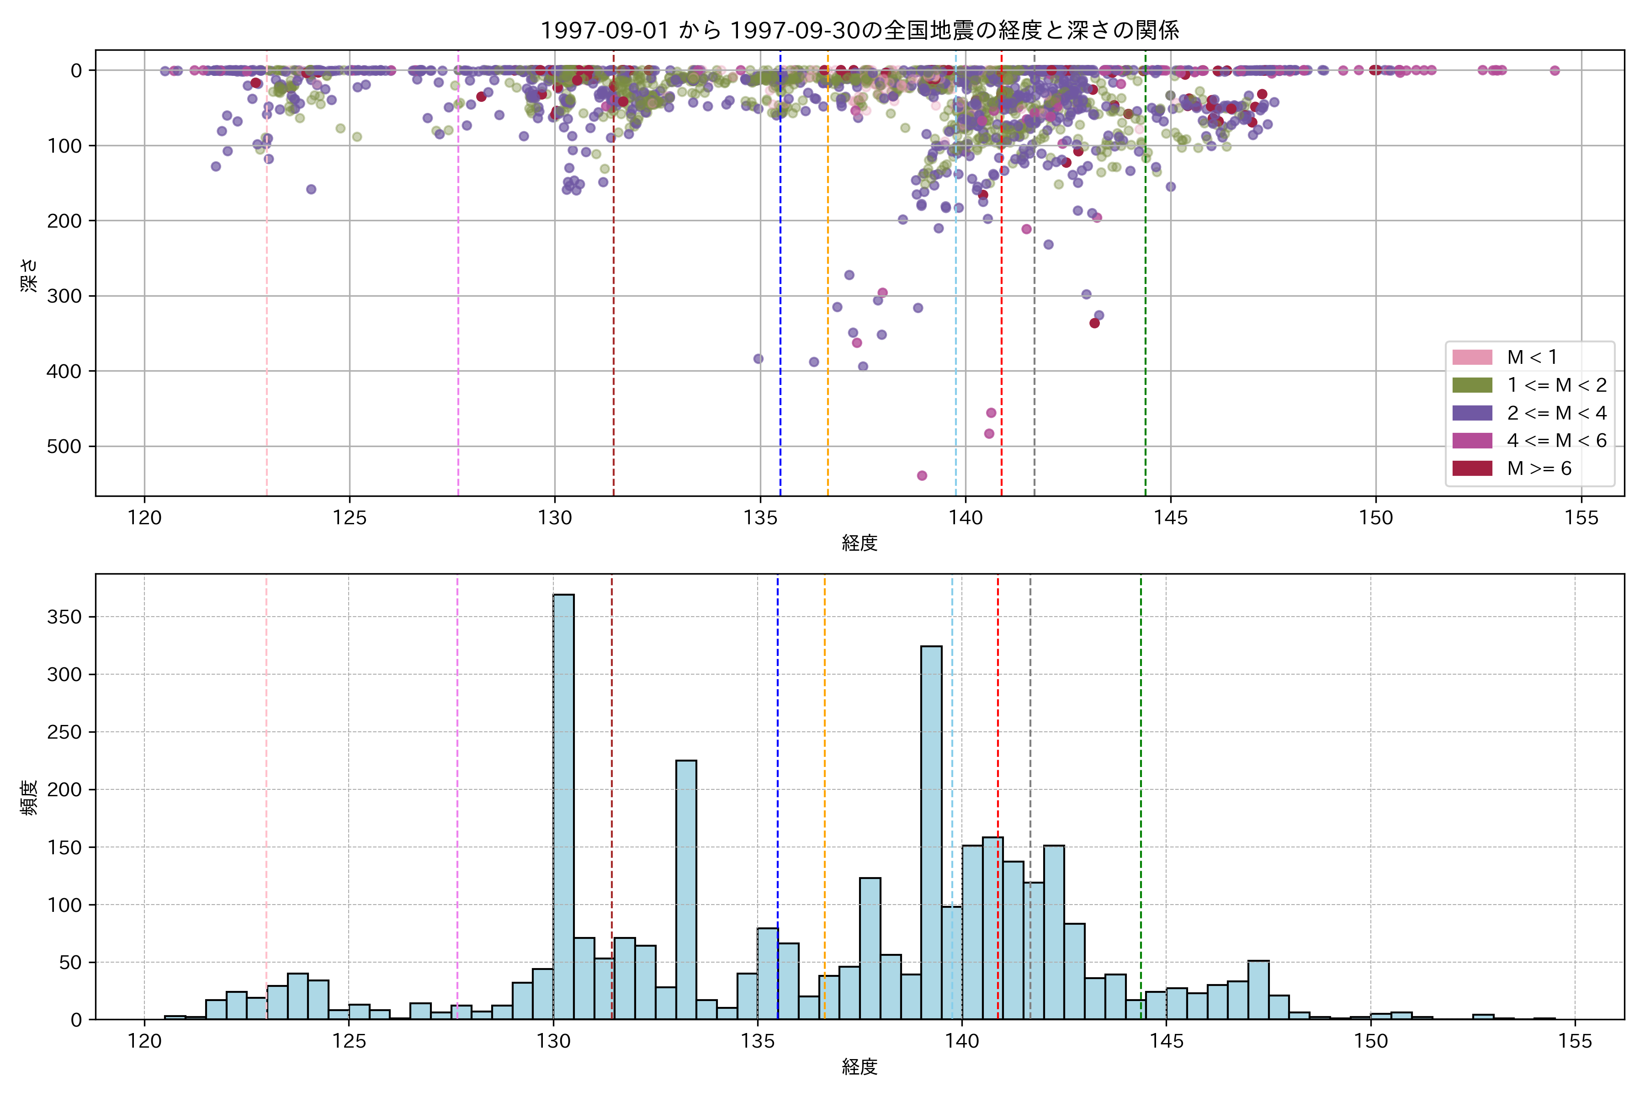Click the histogram bar peaking near 325
Viewport: 1645px width, 1097px height.
coord(931,832)
